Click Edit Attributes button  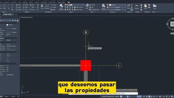94,10
